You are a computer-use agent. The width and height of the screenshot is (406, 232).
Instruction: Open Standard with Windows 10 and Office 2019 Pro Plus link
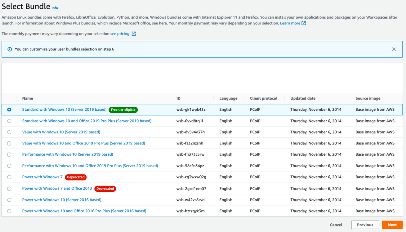[x=87, y=121]
